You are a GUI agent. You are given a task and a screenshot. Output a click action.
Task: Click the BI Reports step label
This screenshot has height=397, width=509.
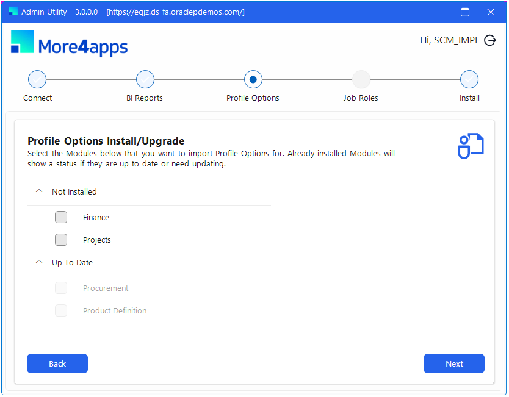[145, 98]
